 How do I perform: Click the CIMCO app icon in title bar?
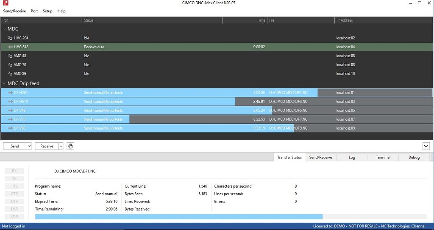tap(5, 3)
